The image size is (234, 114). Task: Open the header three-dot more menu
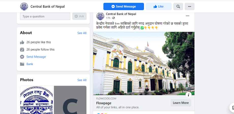tap(189, 7)
